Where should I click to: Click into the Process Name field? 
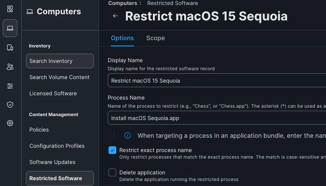[x=217, y=118]
